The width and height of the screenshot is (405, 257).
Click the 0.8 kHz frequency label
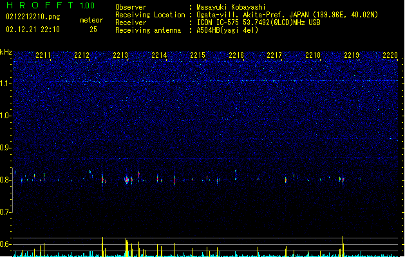coord(5,180)
